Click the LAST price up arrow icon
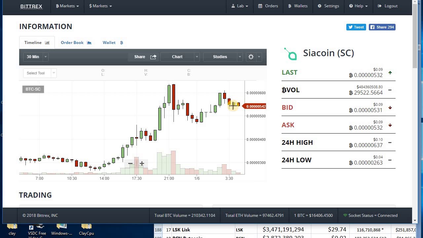 pyautogui.click(x=390, y=73)
